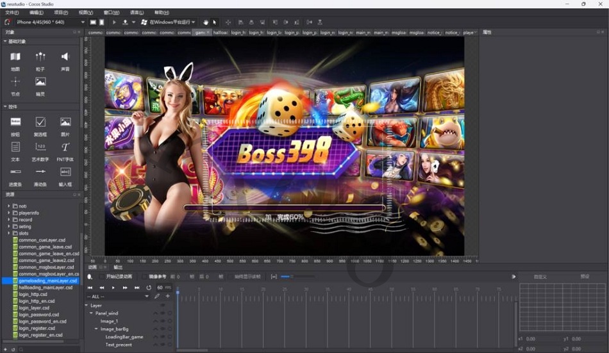Expand the noti folder

9,206
